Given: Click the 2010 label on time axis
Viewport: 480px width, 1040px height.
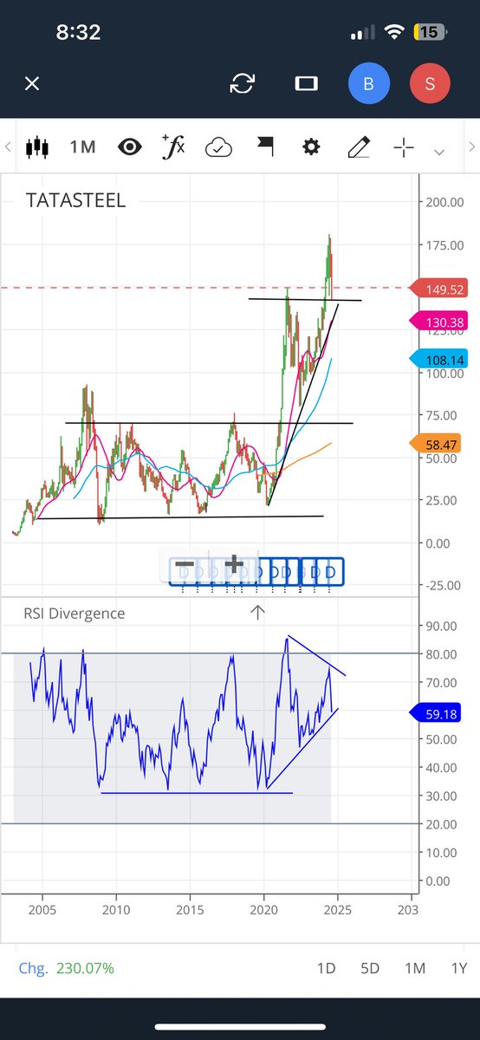Looking at the screenshot, I should tap(116, 910).
